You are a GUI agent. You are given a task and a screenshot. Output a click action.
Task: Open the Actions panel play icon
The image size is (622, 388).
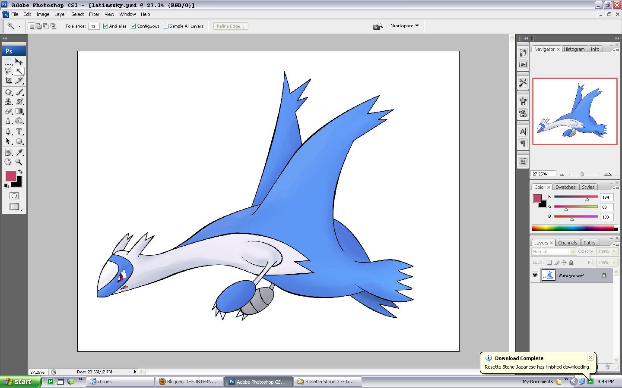click(x=523, y=64)
